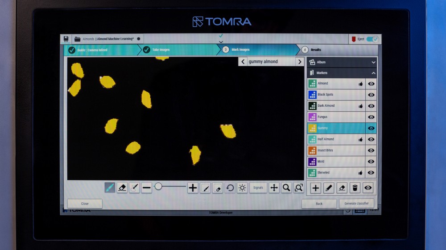Hide the Black Spots marker
The height and width of the screenshot is (250, 446).
[x=371, y=95]
